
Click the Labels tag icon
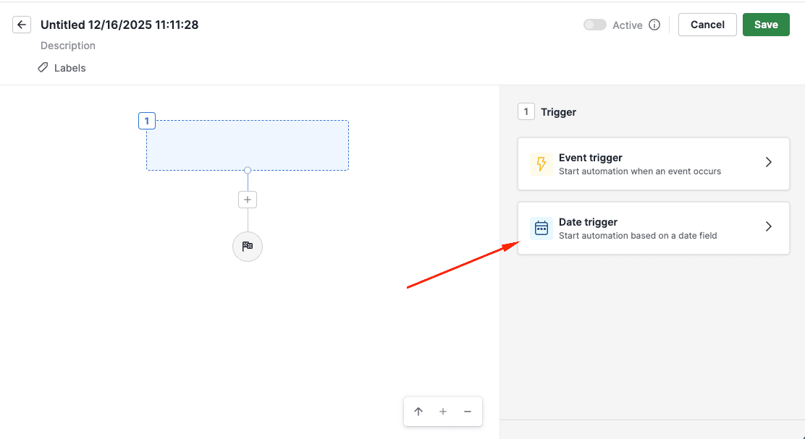point(43,68)
